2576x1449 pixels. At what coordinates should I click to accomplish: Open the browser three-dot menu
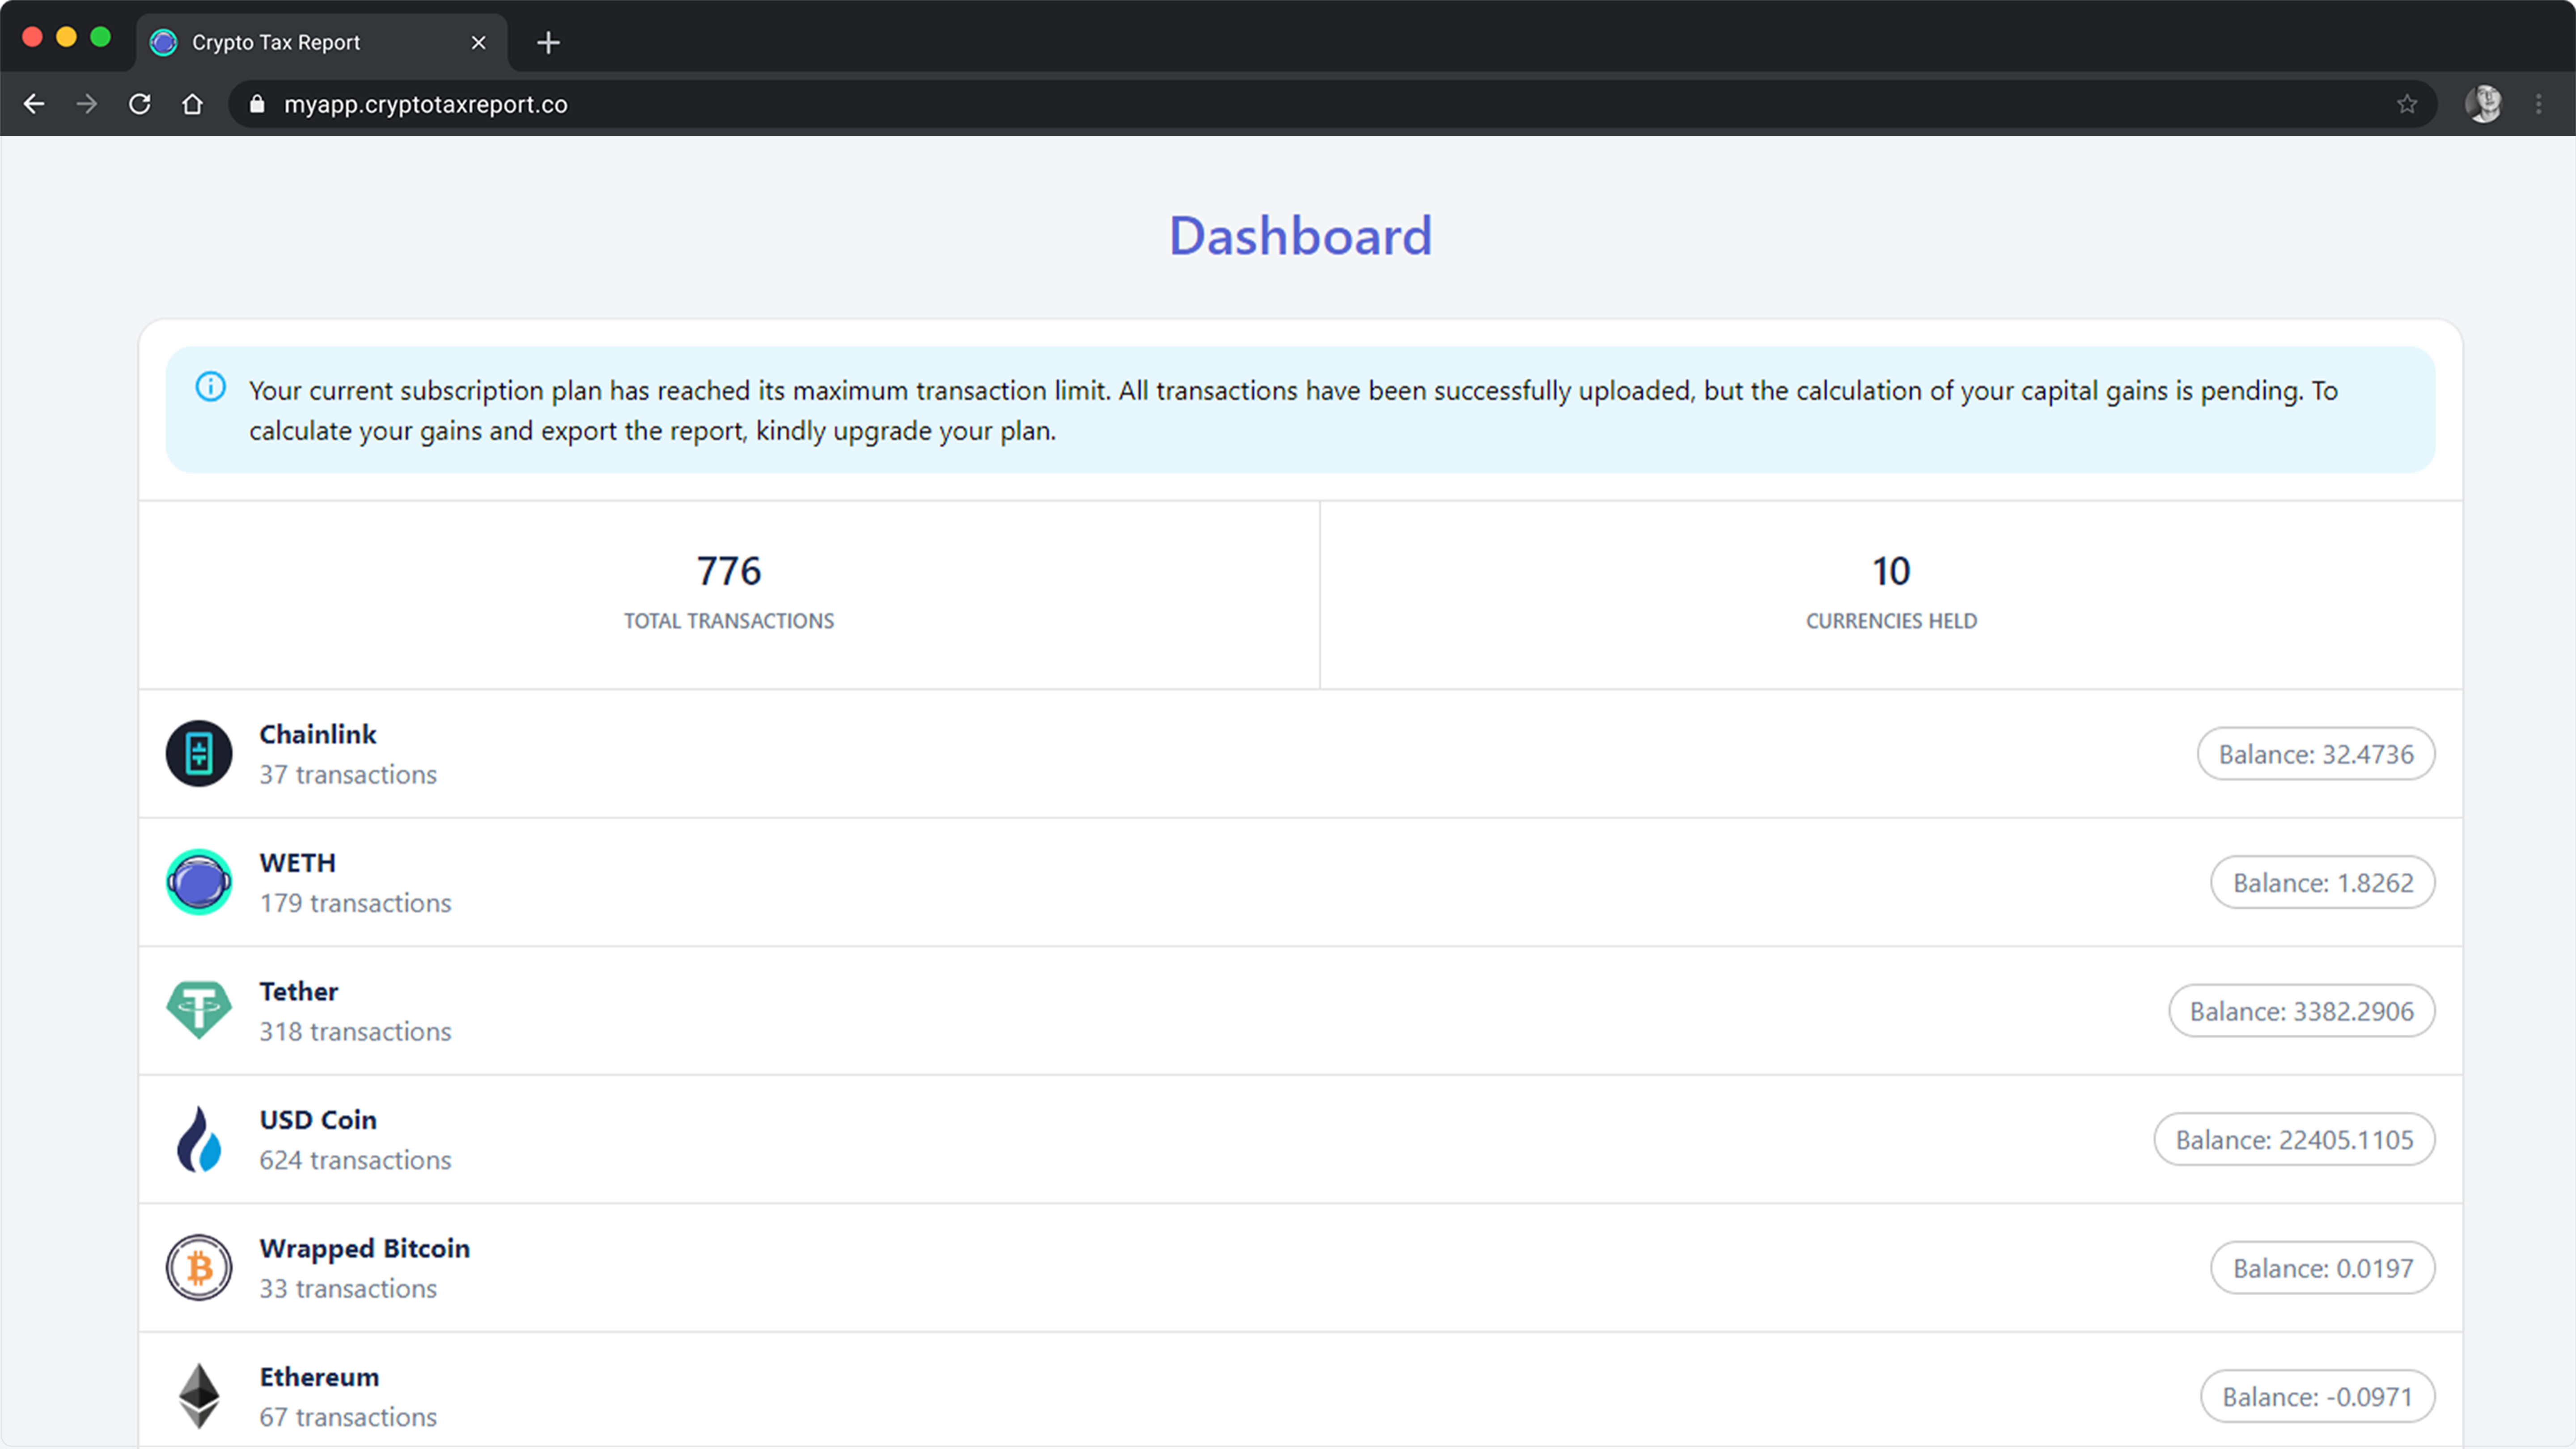(x=2539, y=104)
